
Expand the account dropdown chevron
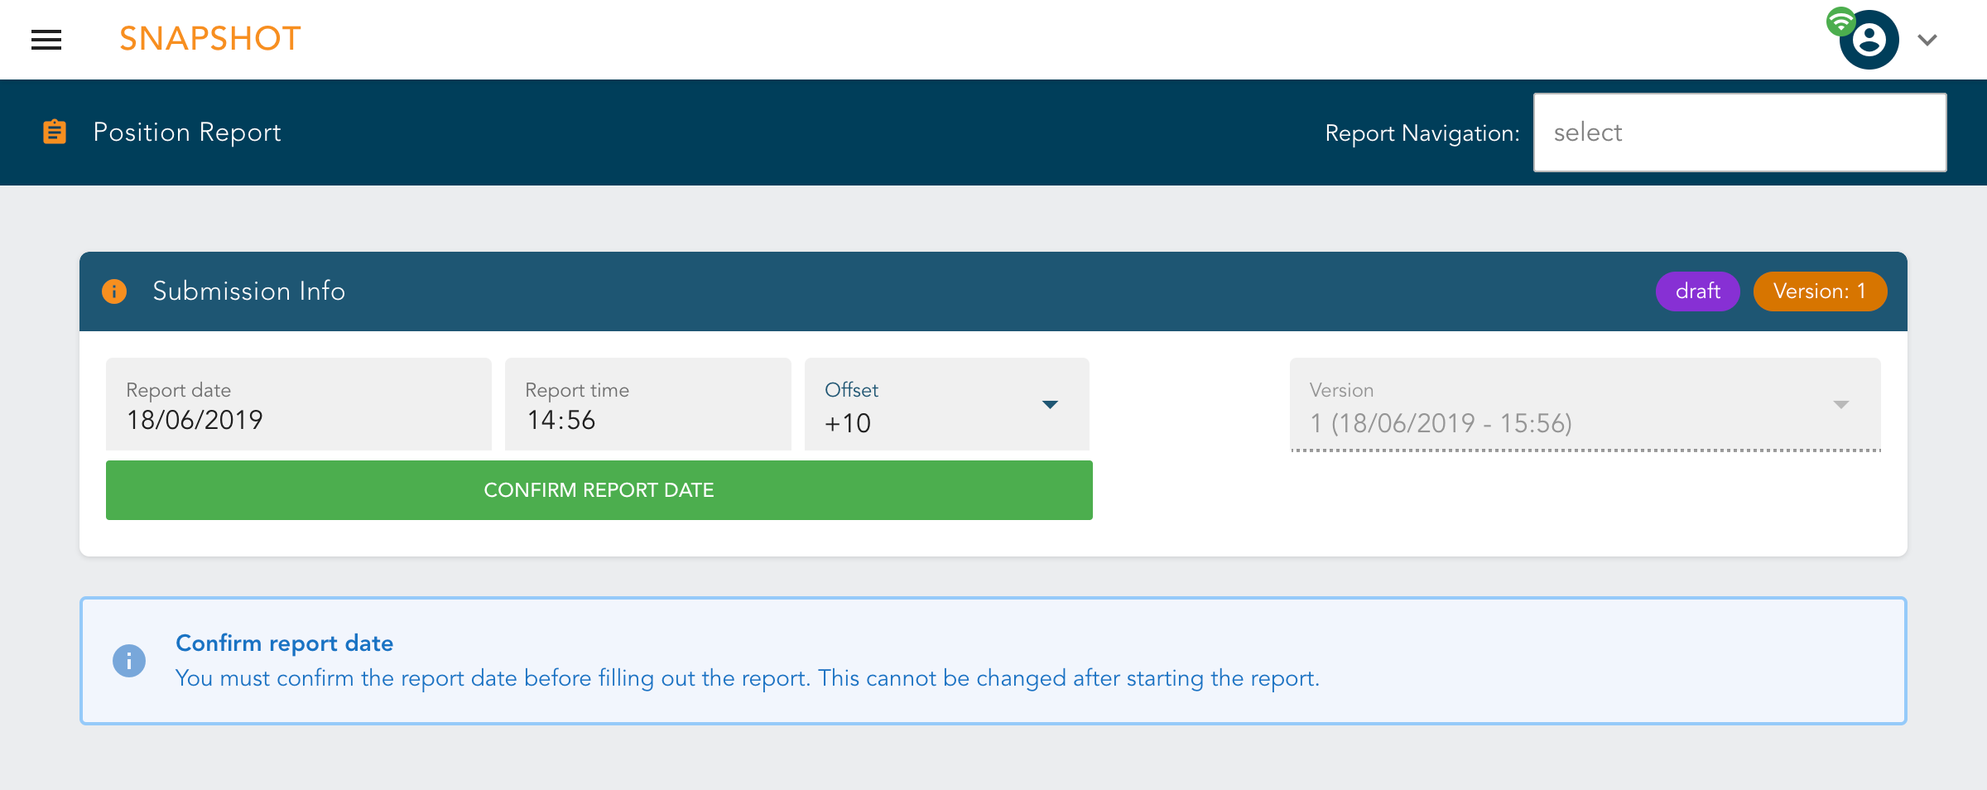1927,40
